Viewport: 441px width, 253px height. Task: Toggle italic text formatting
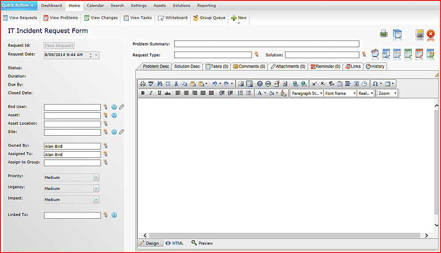click(x=151, y=93)
